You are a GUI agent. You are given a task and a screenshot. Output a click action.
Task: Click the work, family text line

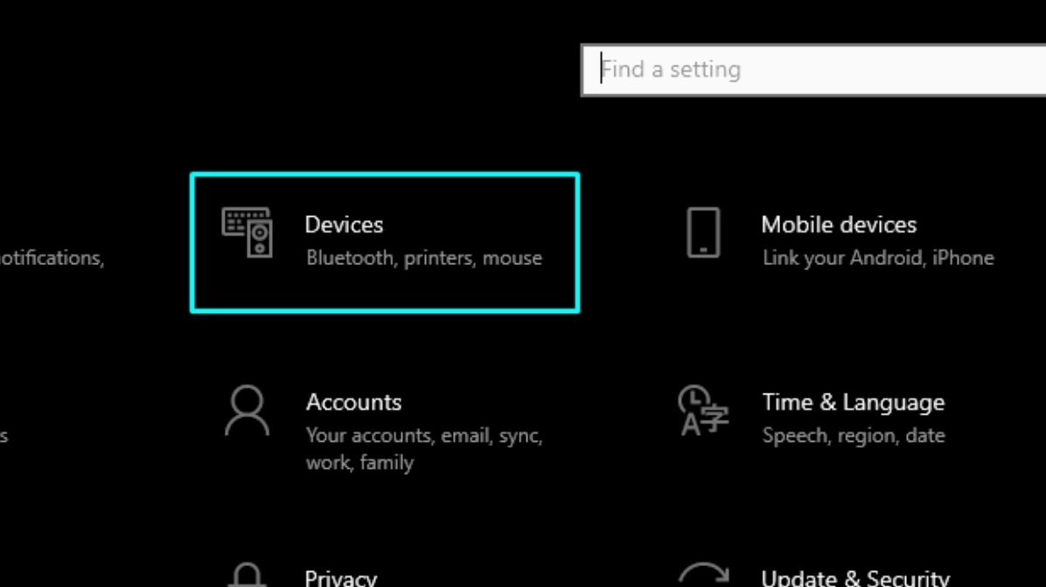(x=359, y=463)
